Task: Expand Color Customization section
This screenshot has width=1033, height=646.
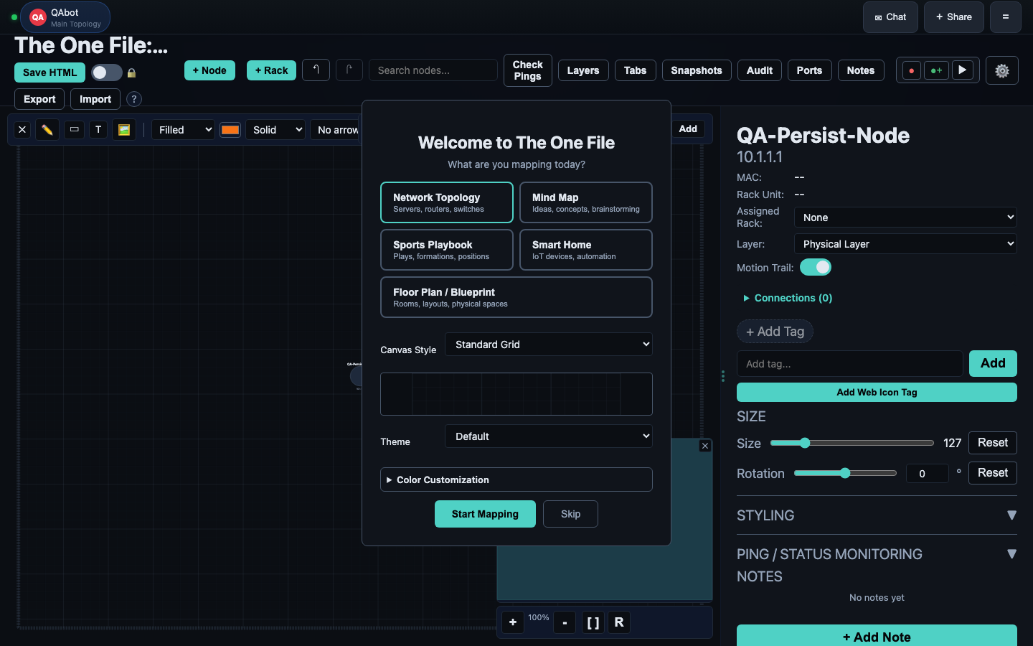Action: pos(516,479)
